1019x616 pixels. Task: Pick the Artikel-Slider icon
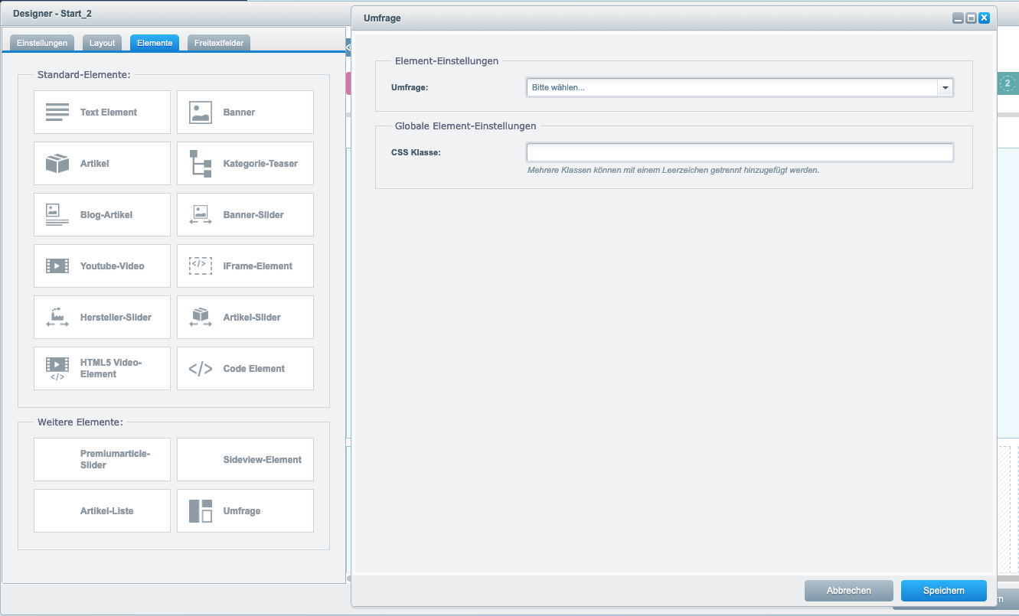pos(201,318)
